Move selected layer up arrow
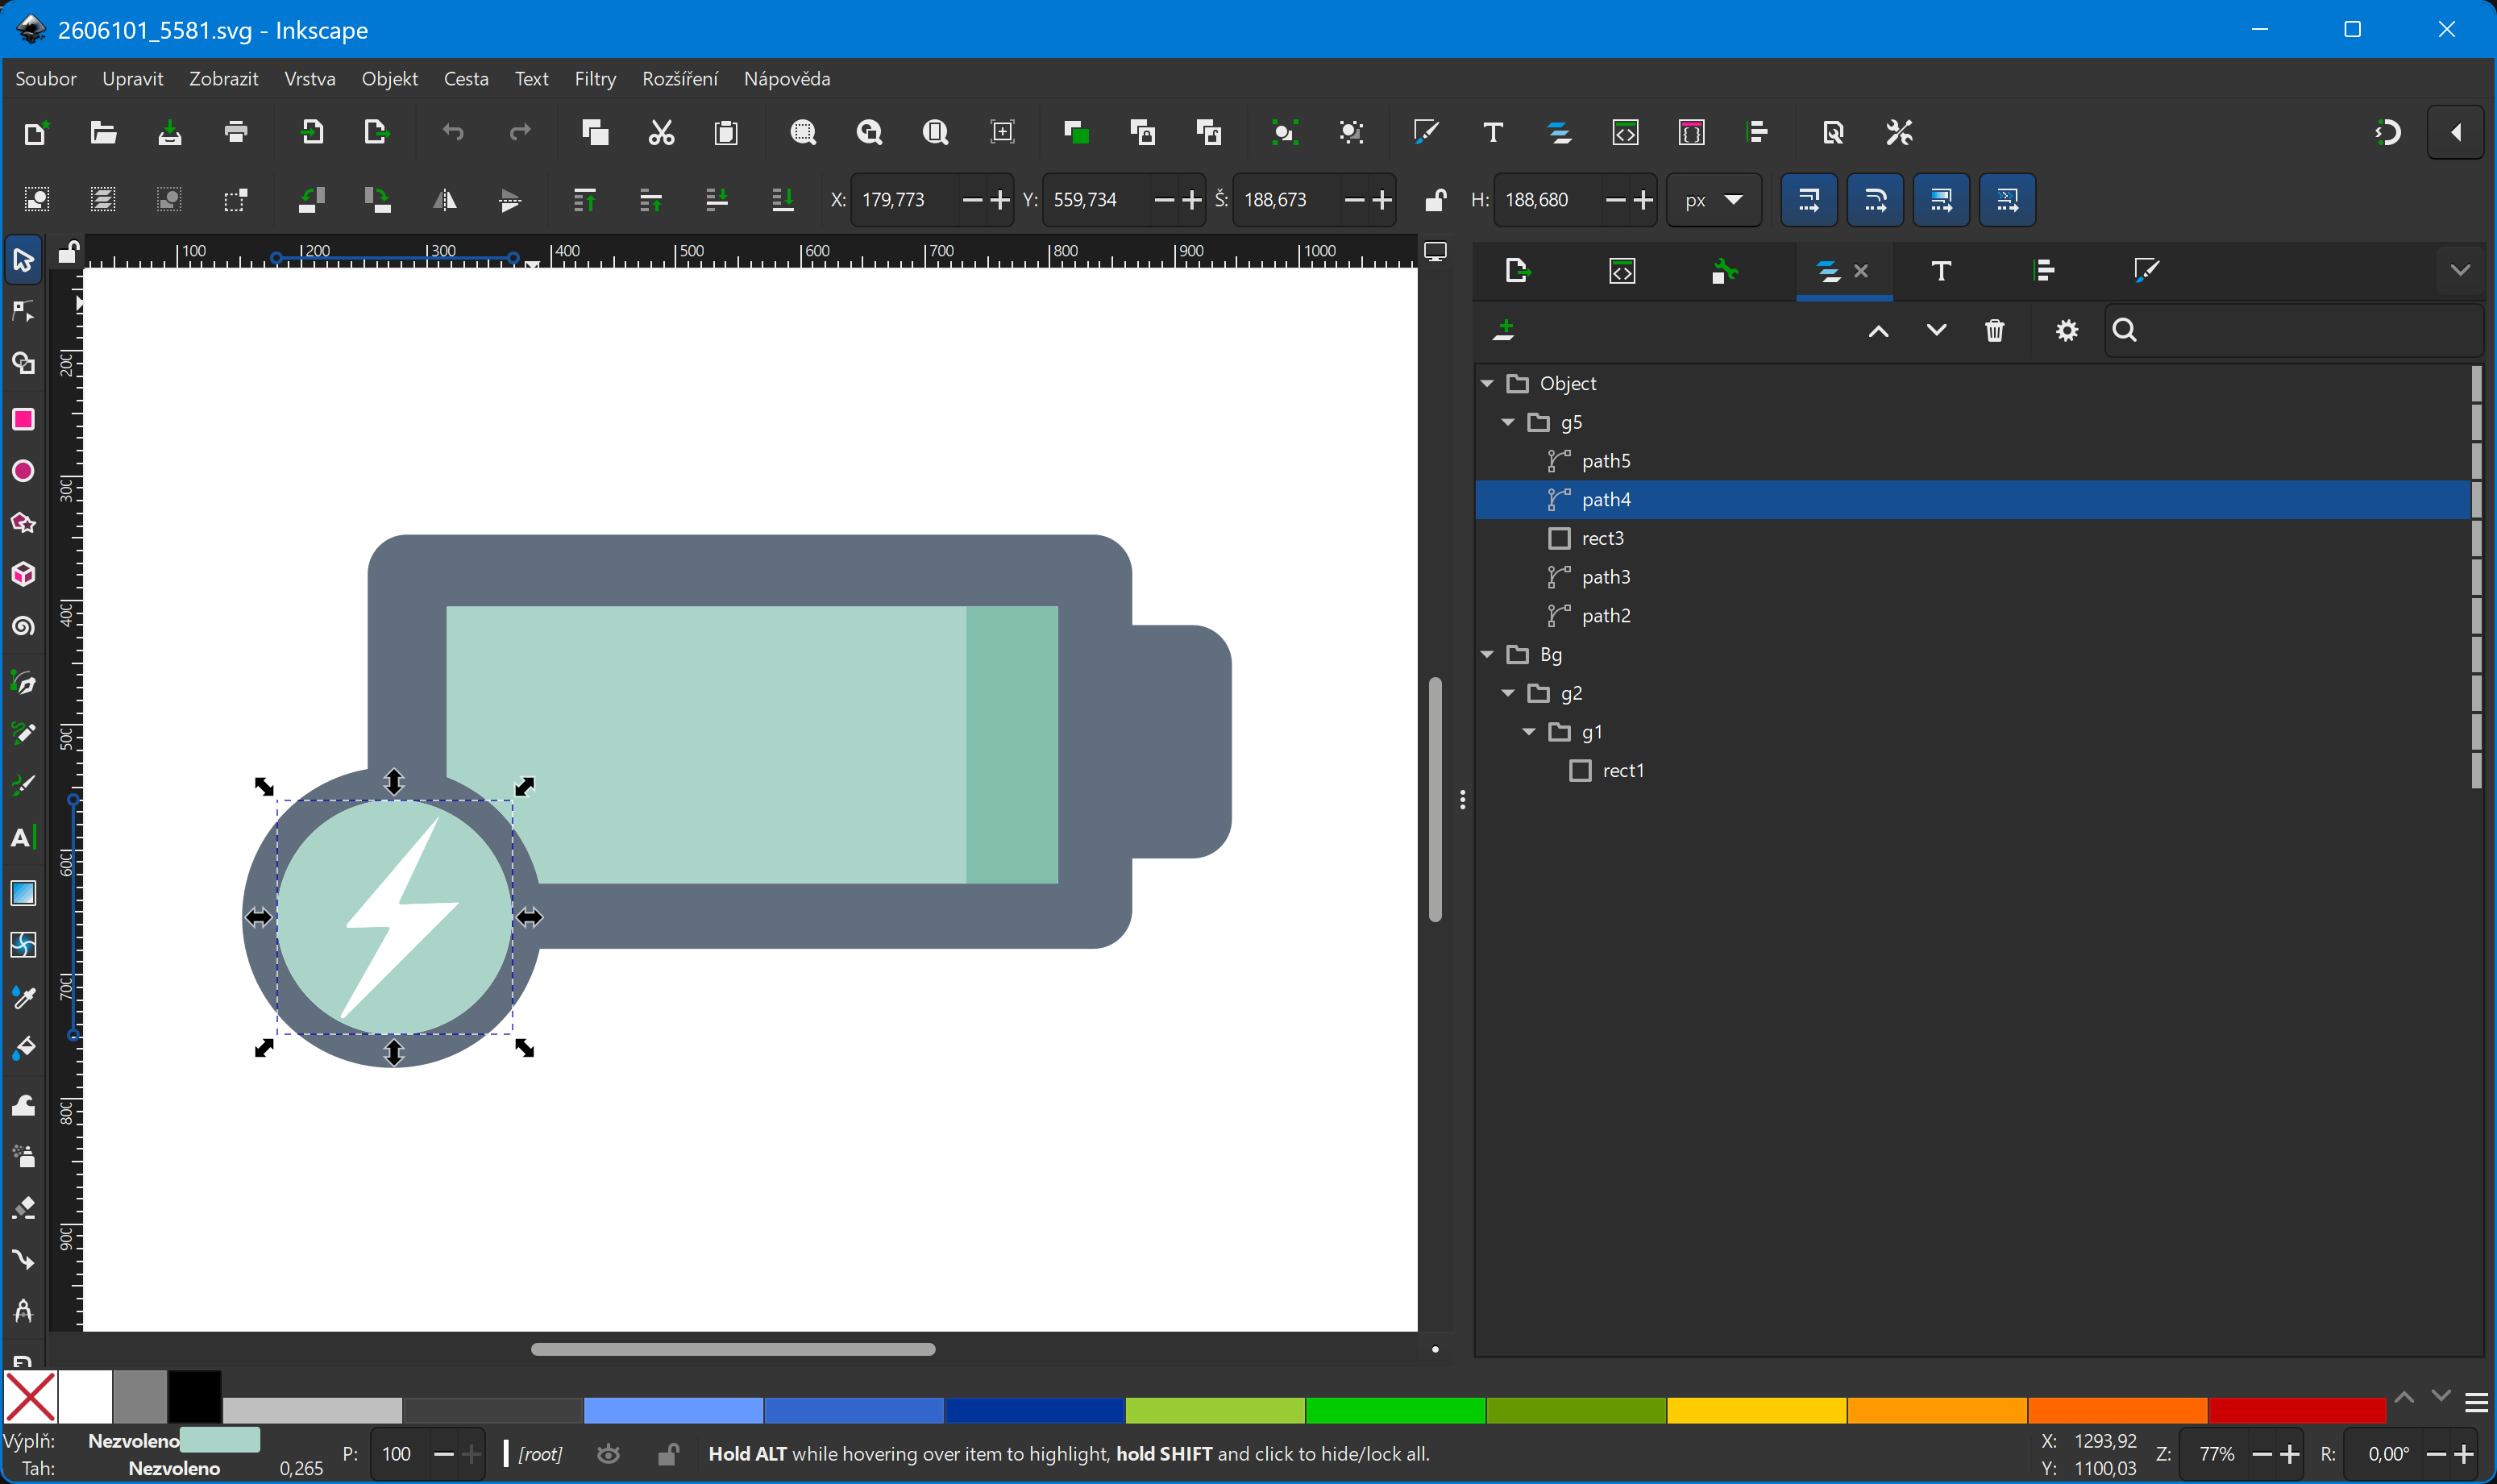Image resolution: width=2497 pixels, height=1484 pixels. pyautogui.click(x=1877, y=330)
